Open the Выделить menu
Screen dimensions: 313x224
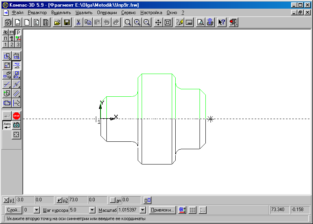tap(61, 13)
